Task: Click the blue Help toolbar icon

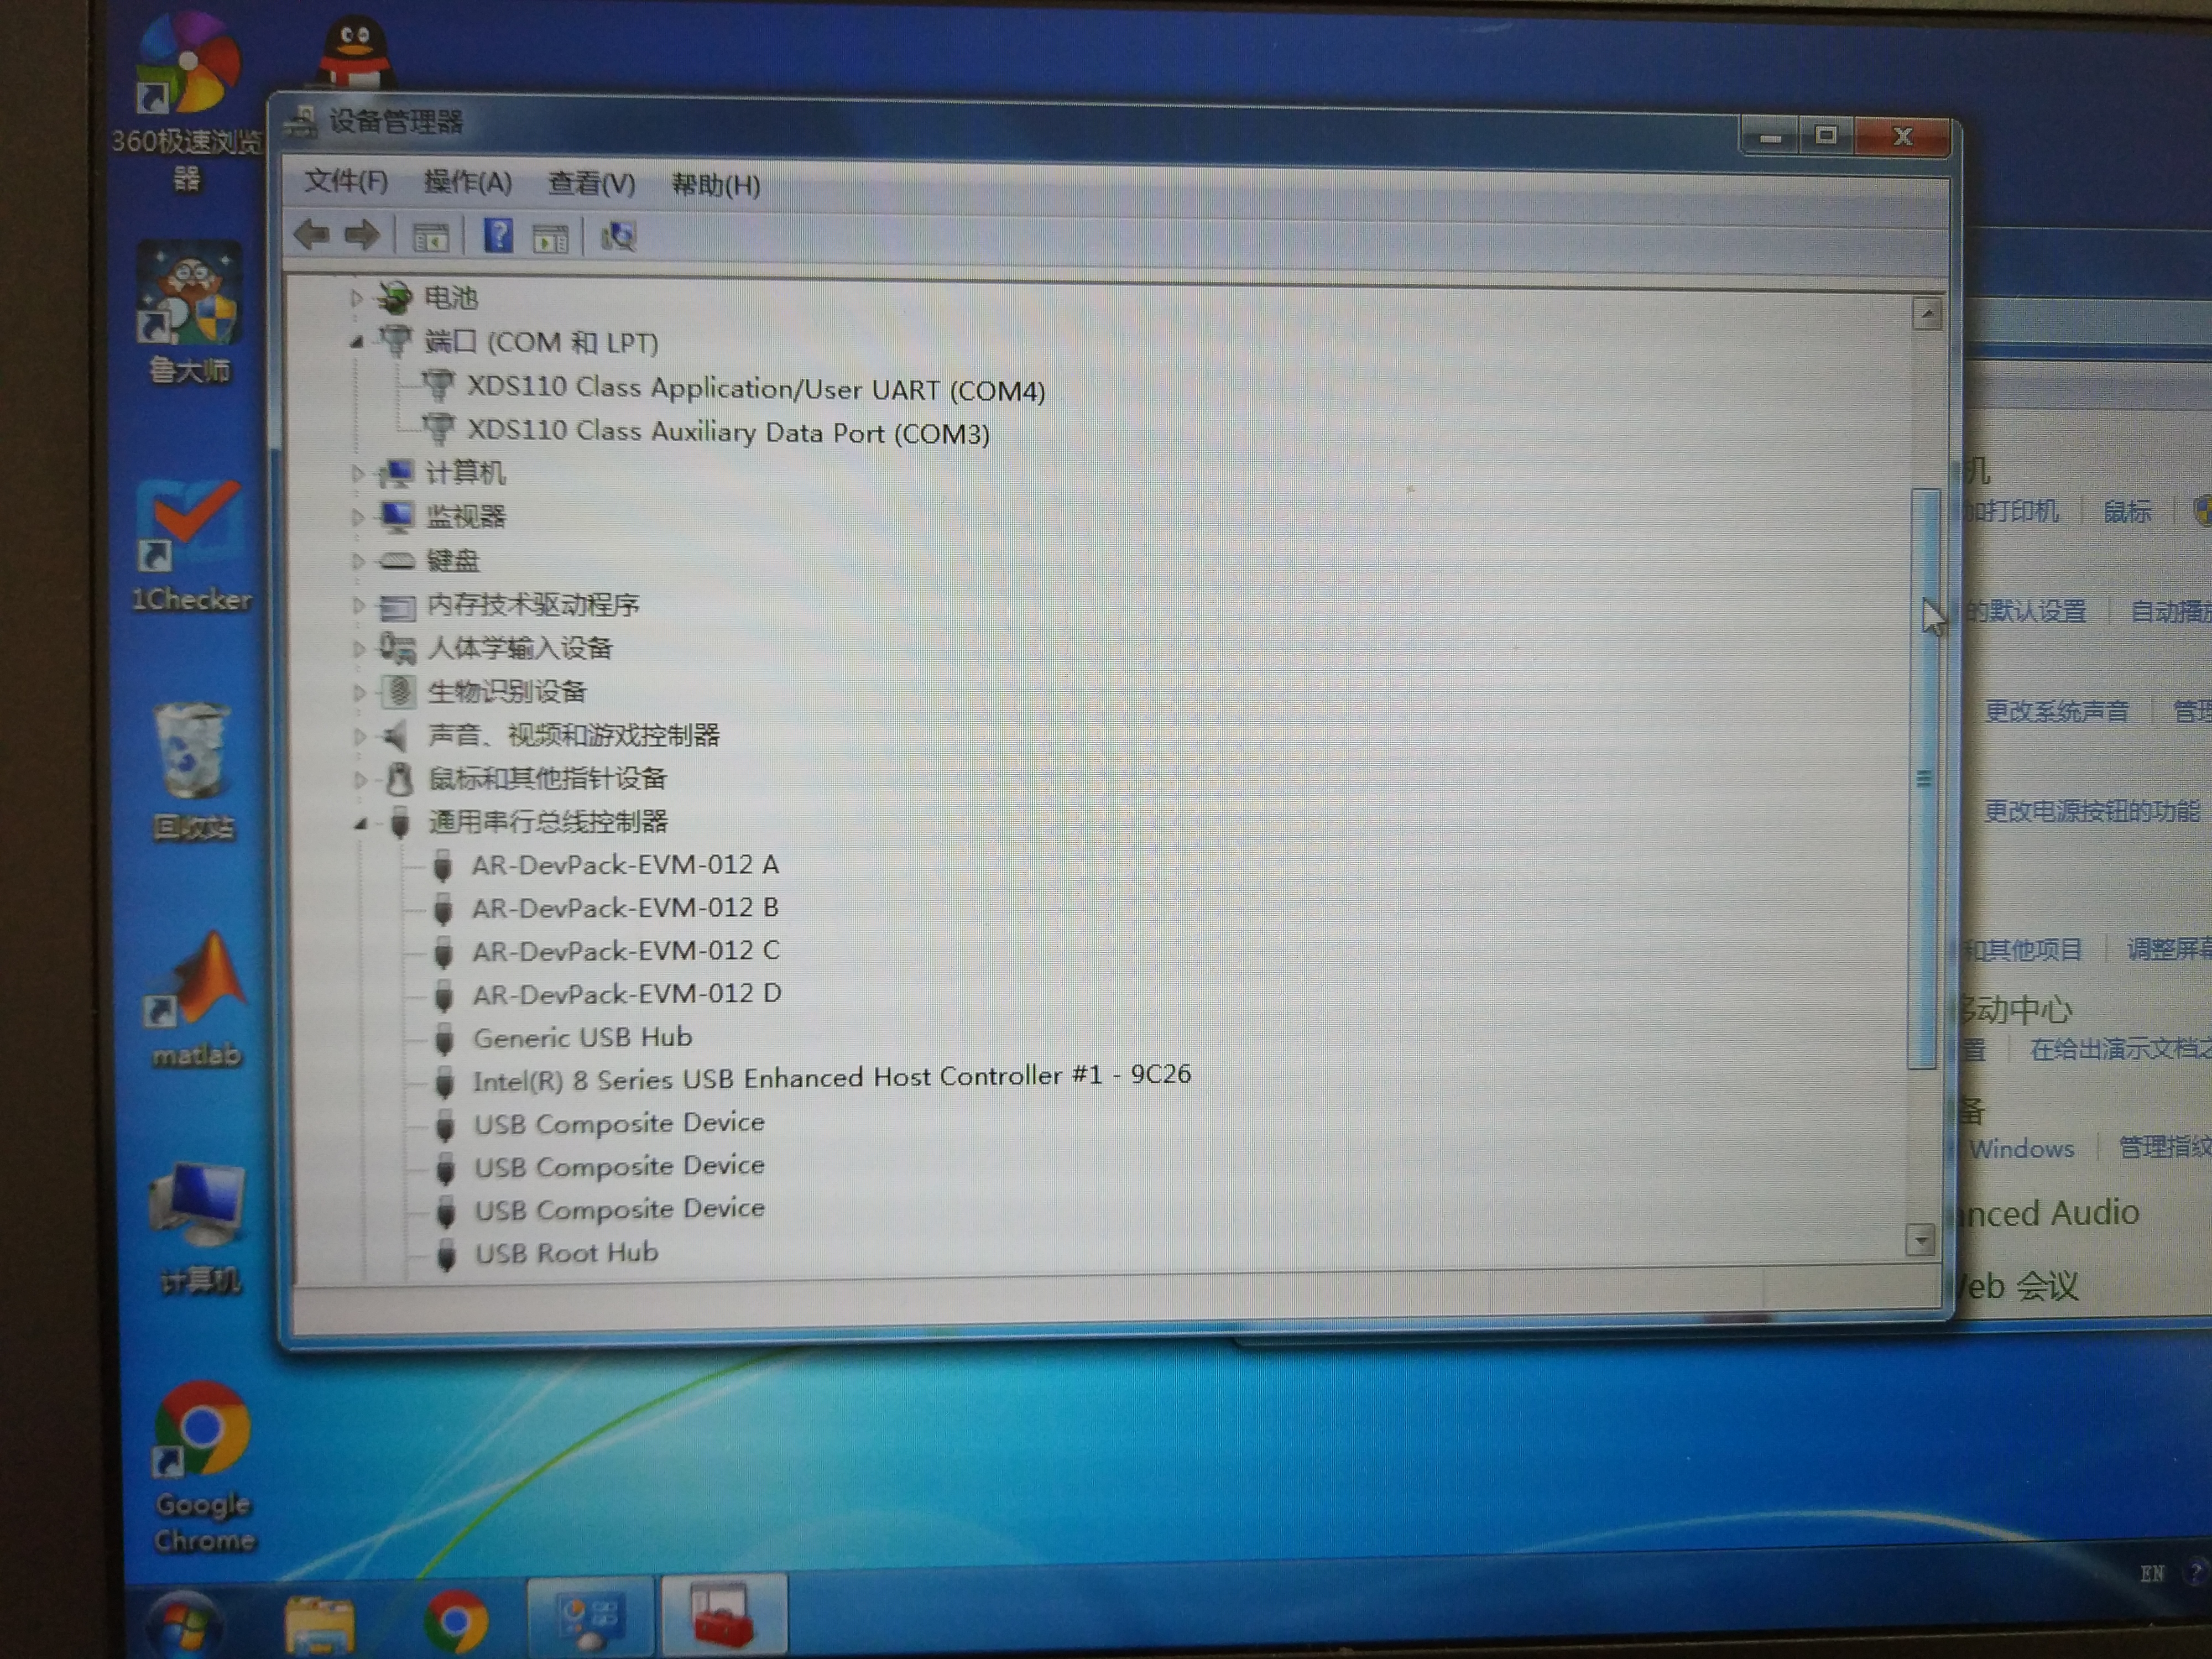Action: click(x=497, y=237)
